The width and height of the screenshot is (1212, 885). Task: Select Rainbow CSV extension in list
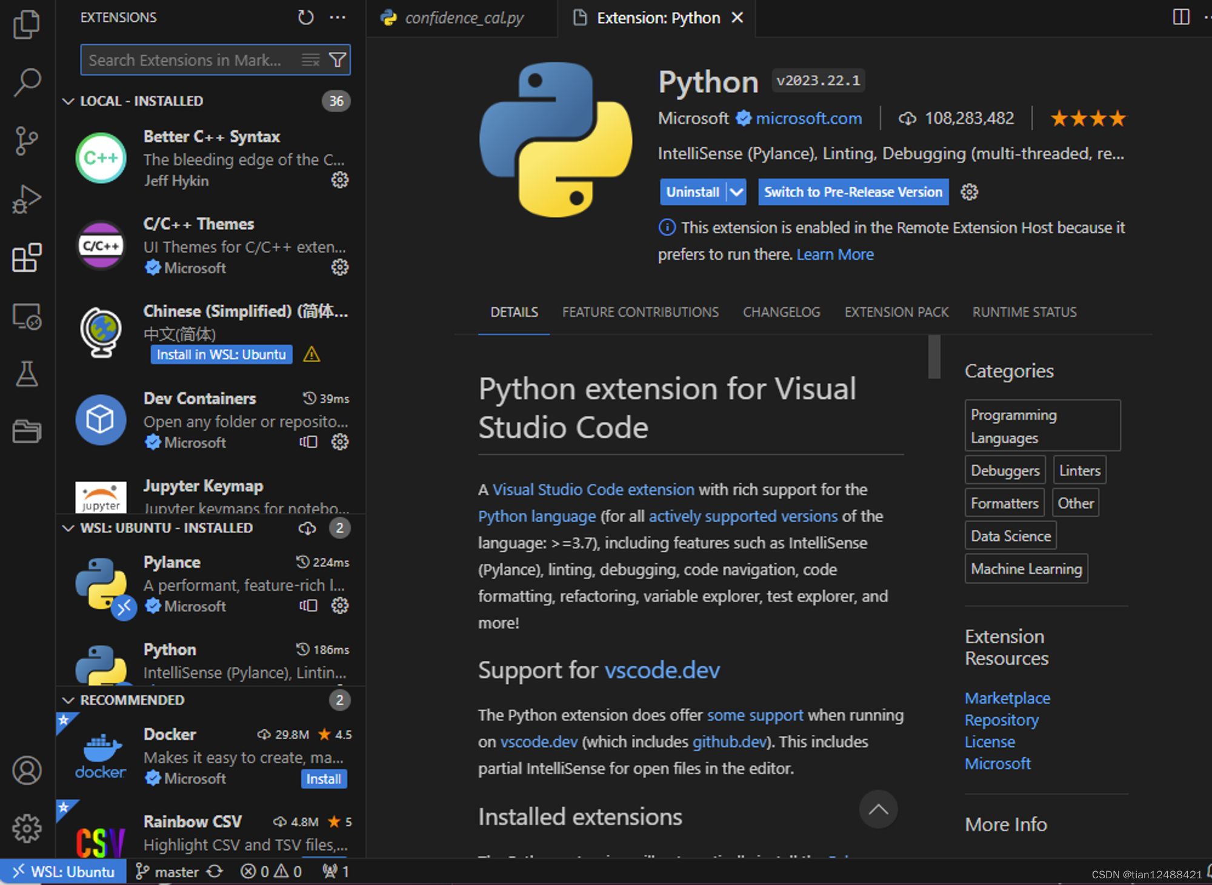tap(211, 830)
